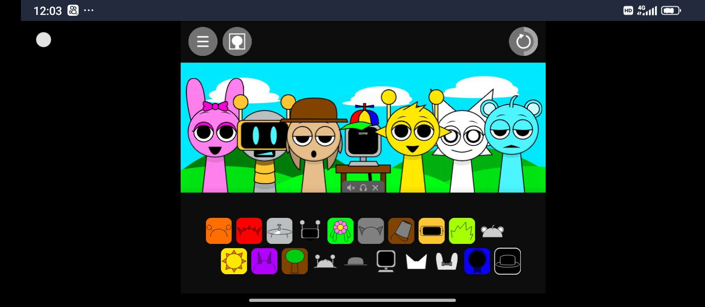Choose the yellow sun icon
The height and width of the screenshot is (307, 705).
[234, 261]
